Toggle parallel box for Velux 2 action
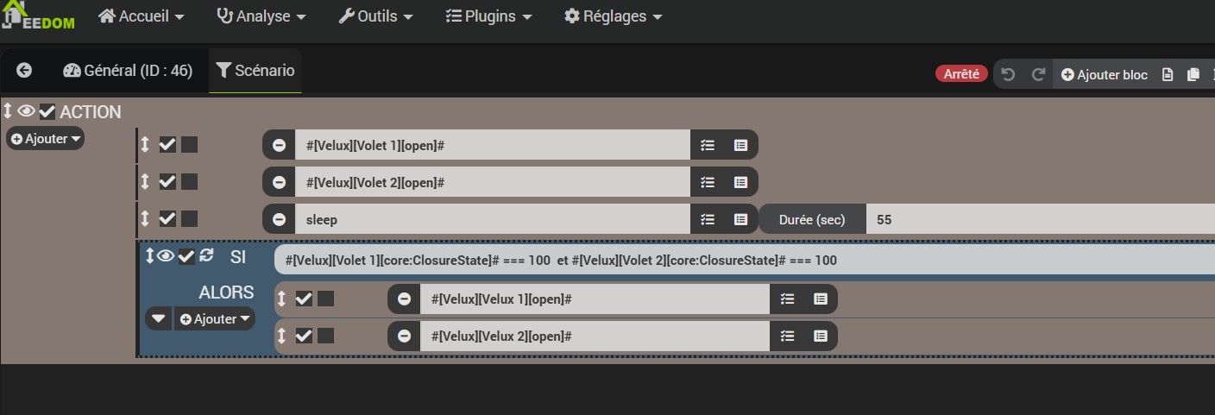 (x=325, y=336)
